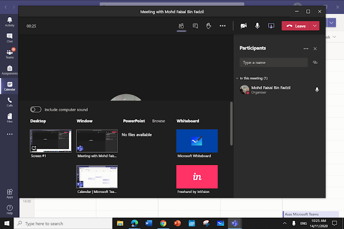Show conversation chat in meeting toolbar

195,26
